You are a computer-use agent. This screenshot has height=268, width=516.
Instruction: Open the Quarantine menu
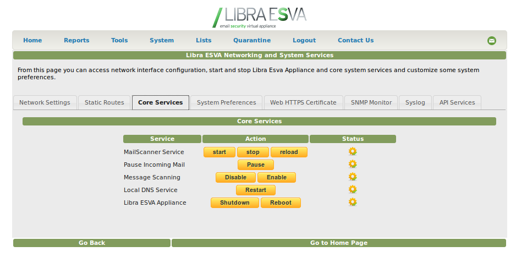point(252,40)
